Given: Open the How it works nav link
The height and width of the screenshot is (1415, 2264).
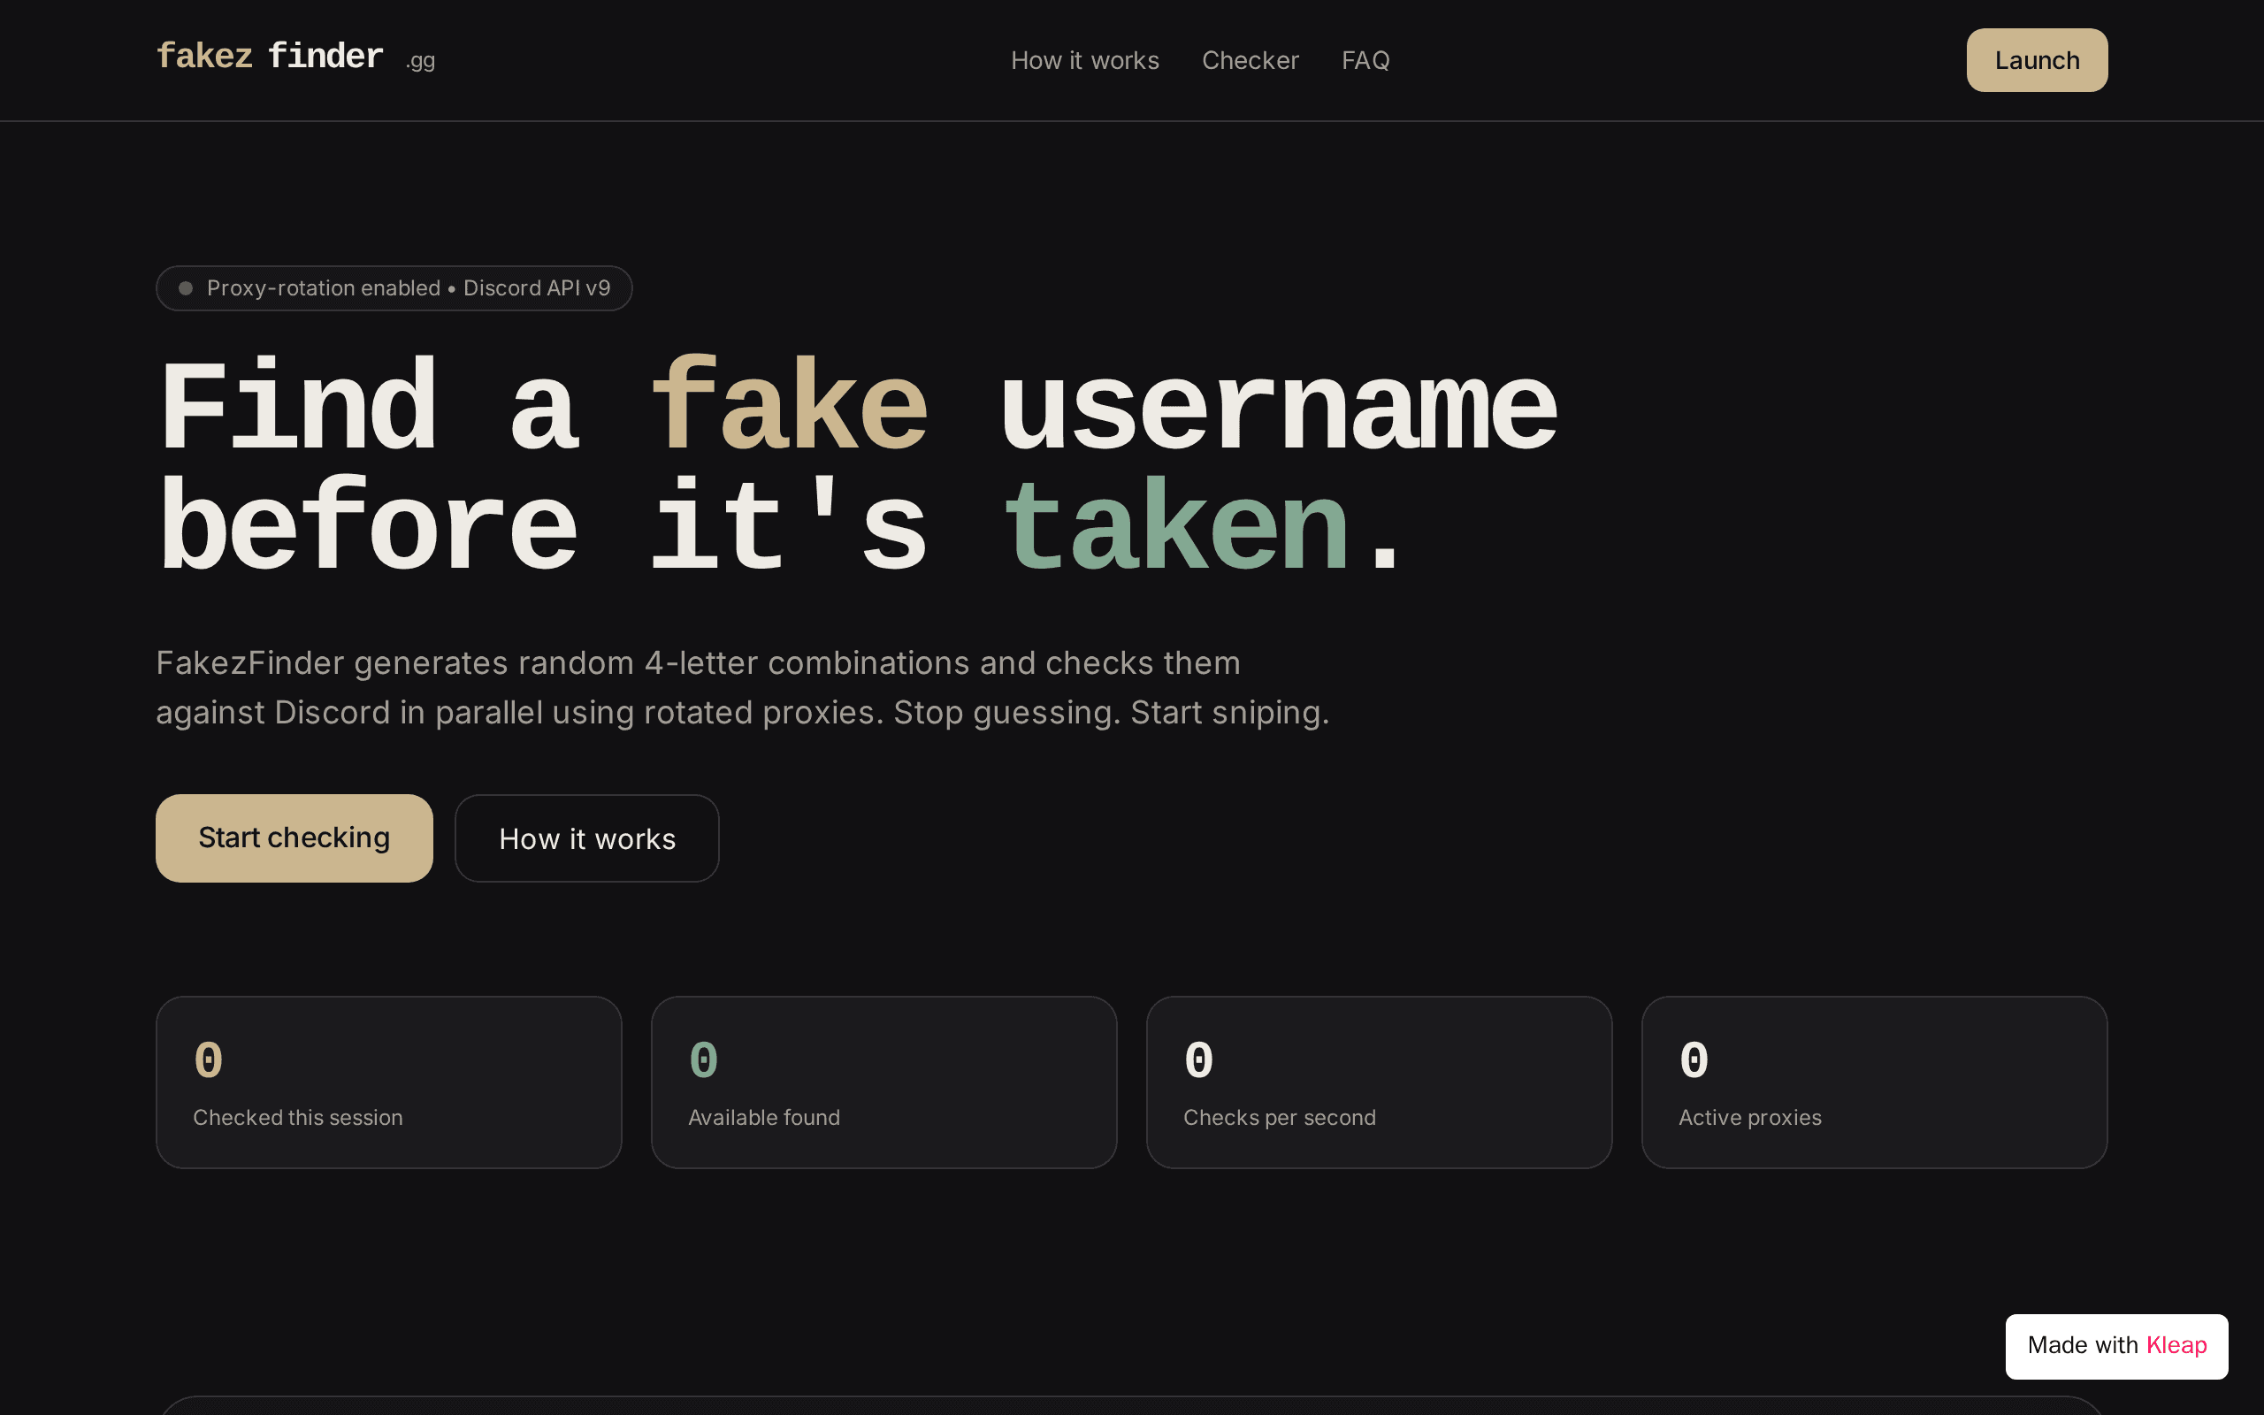Looking at the screenshot, I should [1084, 60].
